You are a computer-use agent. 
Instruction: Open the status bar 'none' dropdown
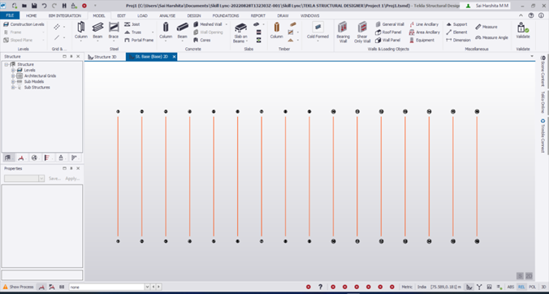pos(147,287)
